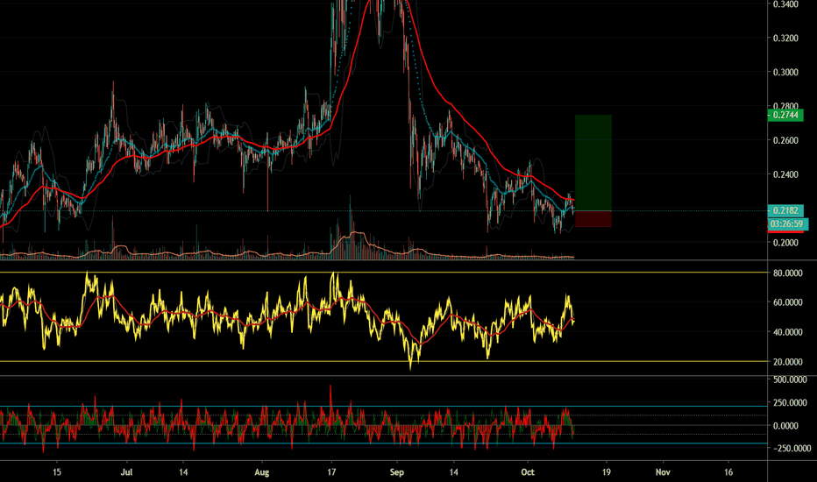Select the yellow RSI oversold line at 20
Image resolution: width=817 pixels, height=482 pixels.
(383, 361)
